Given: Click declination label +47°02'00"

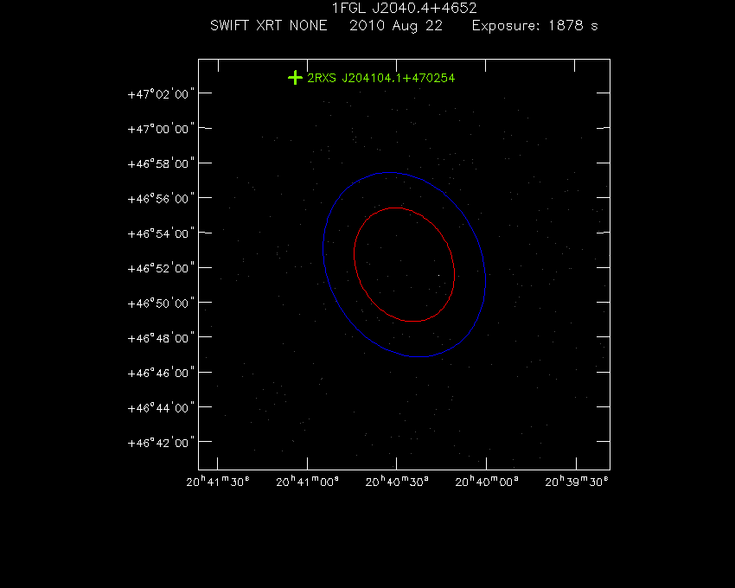Looking at the screenshot, I should pos(160,94).
